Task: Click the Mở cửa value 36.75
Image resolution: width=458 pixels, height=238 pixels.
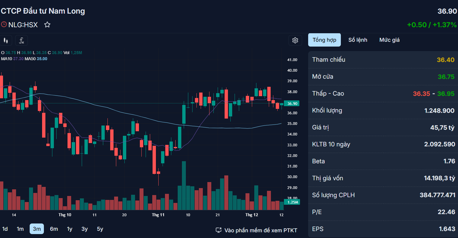Action: coord(446,77)
